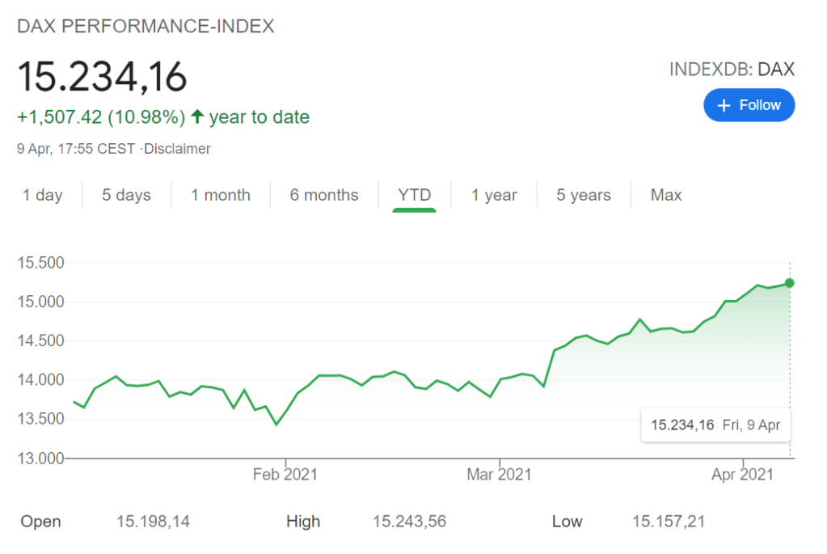View the 5 years chart
This screenshot has height=554, width=827.
tap(583, 195)
